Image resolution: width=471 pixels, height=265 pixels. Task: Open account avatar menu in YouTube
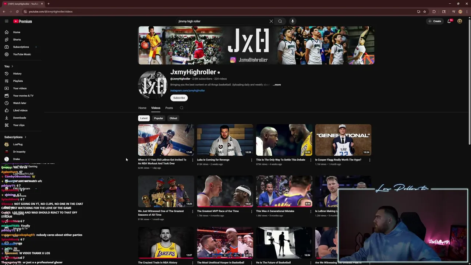[460, 21]
